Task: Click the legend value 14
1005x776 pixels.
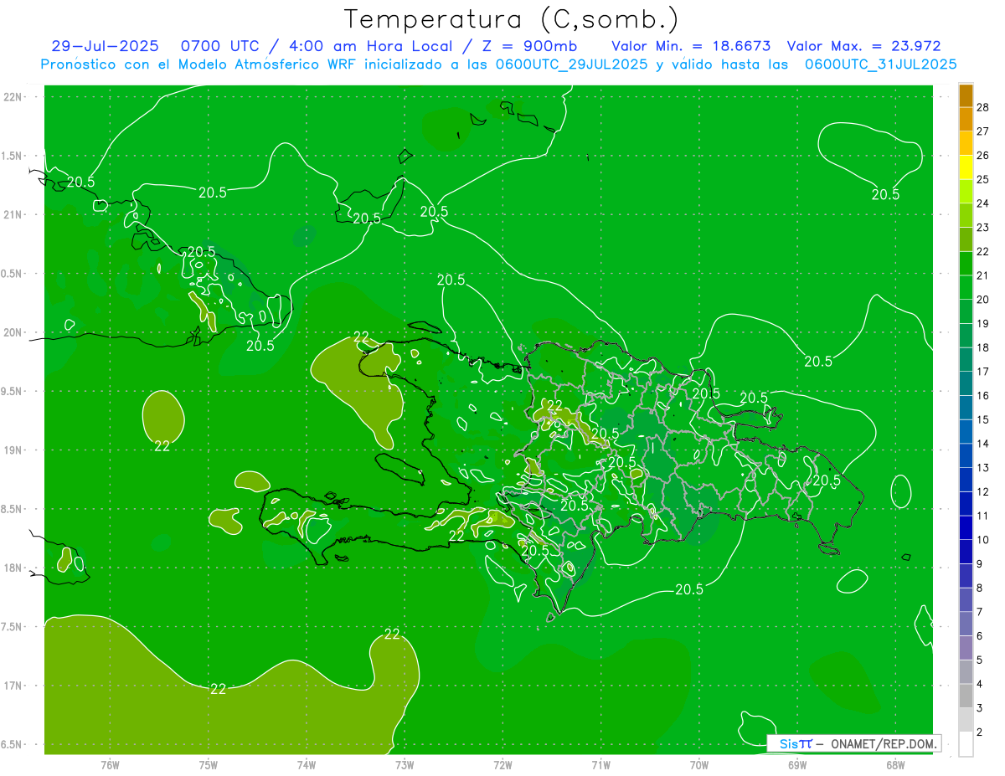Action: click(x=983, y=444)
